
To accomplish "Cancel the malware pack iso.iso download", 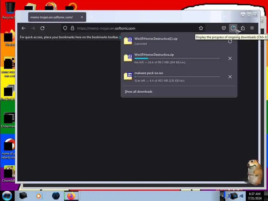I will tap(230, 77).
